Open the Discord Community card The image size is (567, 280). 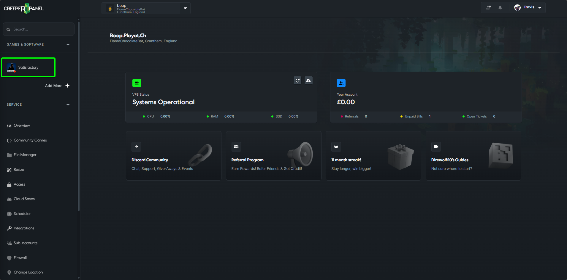pyautogui.click(x=173, y=156)
